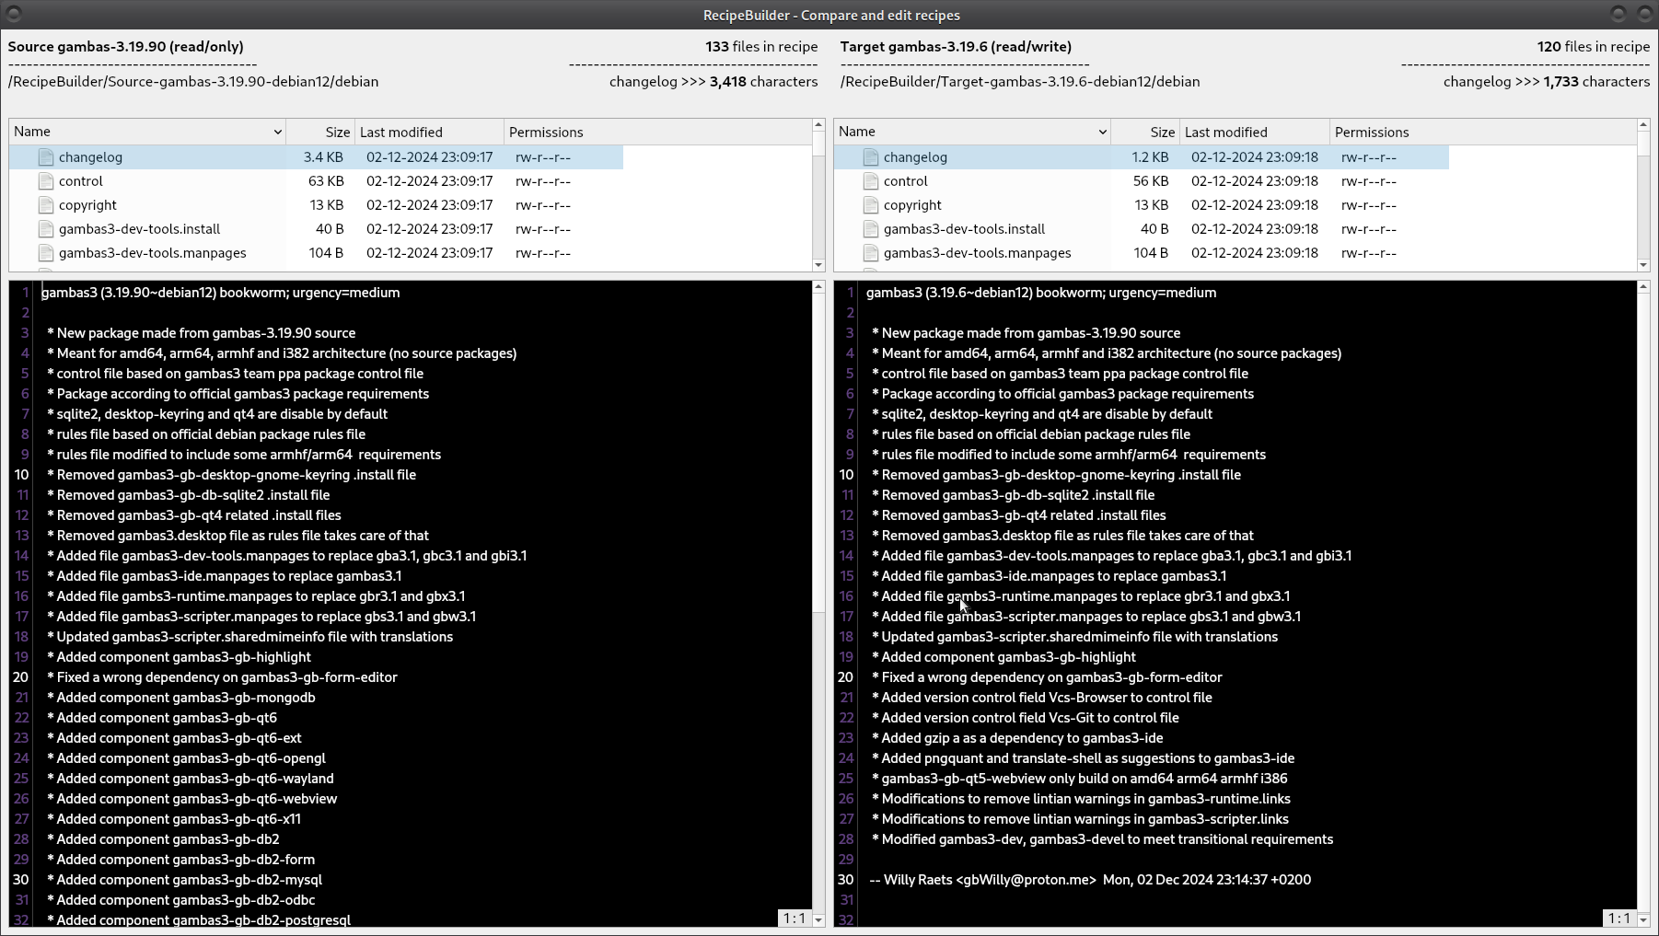
Task: Click the Source recipe path /RecipeBuilder/Source-gambas-3.19.90-debian12/debian
Action: coord(193,81)
